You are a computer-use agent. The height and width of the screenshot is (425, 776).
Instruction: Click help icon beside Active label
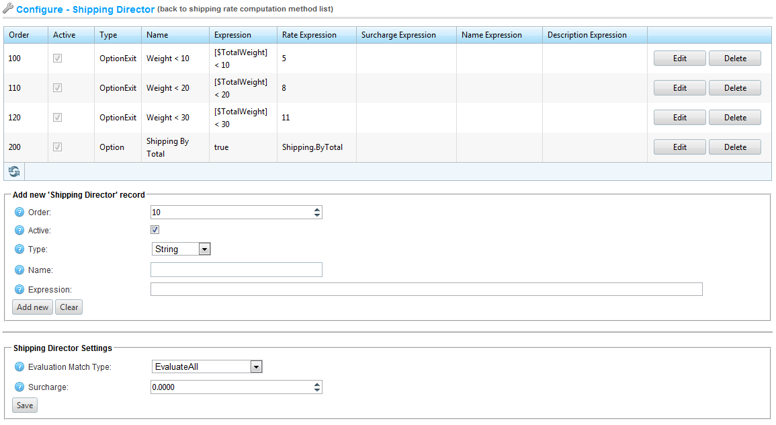point(19,231)
